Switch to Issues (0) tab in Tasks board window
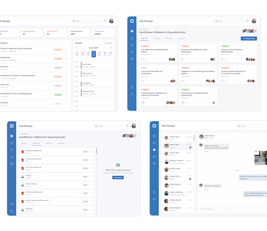The height and width of the screenshot is (231, 267). coord(181,38)
